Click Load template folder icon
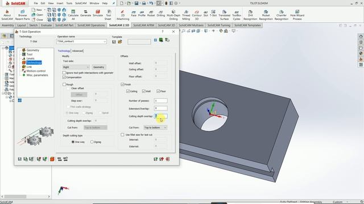364x204 pixels. pos(120,42)
